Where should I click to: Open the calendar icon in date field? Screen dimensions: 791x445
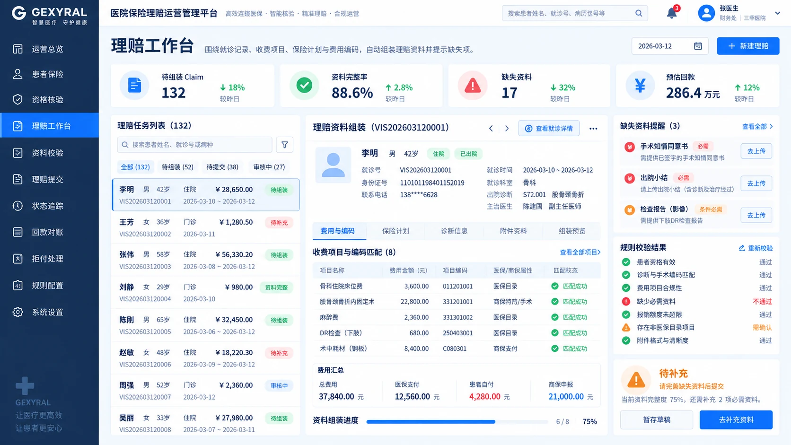coord(698,46)
